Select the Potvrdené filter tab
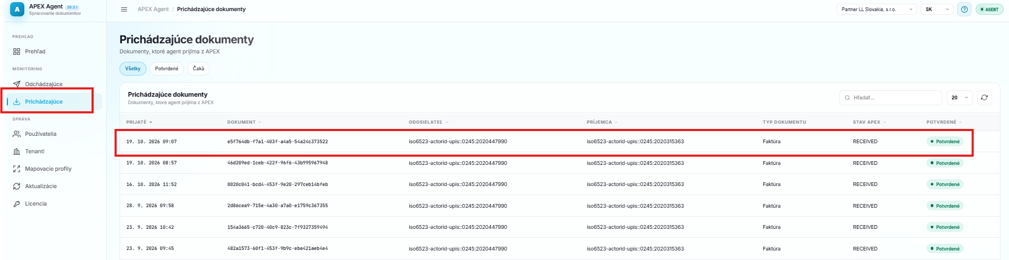Image resolution: width=1009 pixels, height=260 pixels. point(167,69)
